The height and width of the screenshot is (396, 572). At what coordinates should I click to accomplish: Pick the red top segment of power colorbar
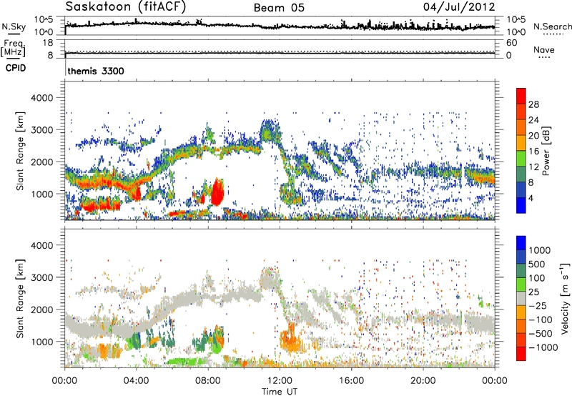(521, 96)
